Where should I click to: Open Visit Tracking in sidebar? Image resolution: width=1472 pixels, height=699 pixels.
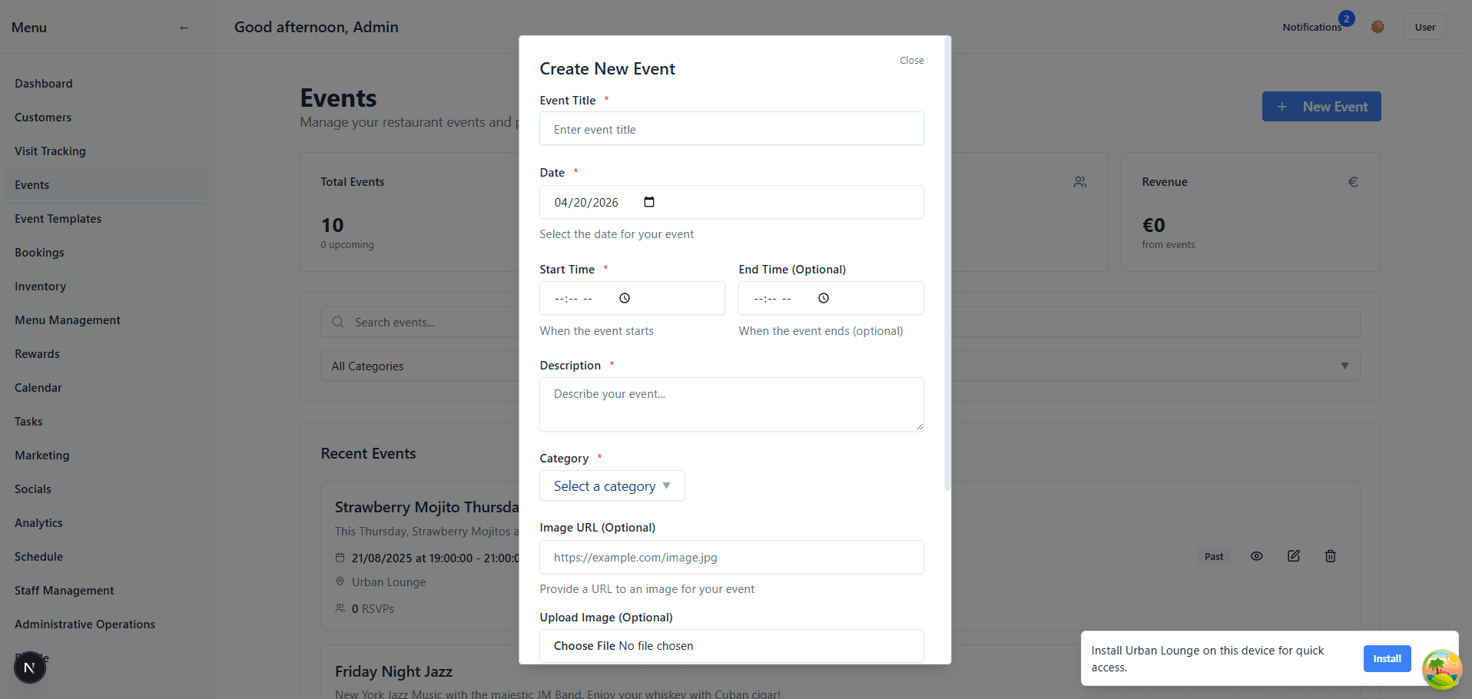(x=50, y=151)
